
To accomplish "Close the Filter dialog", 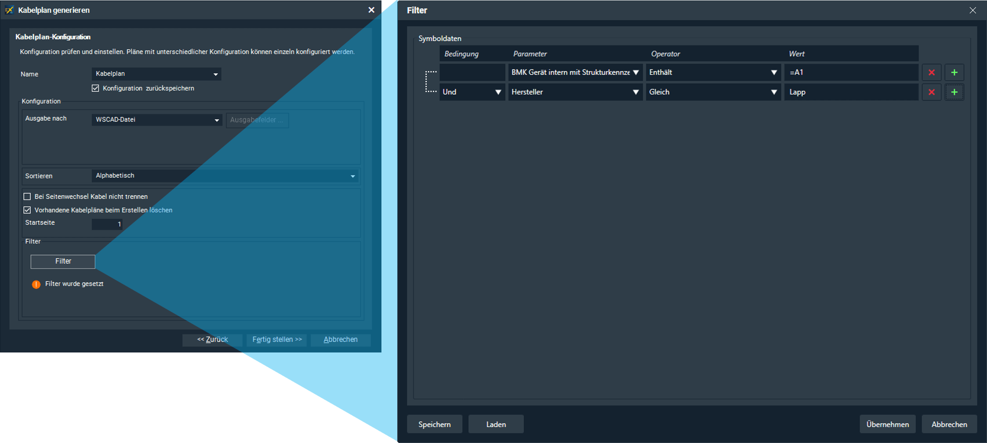I will pos(972,10).
